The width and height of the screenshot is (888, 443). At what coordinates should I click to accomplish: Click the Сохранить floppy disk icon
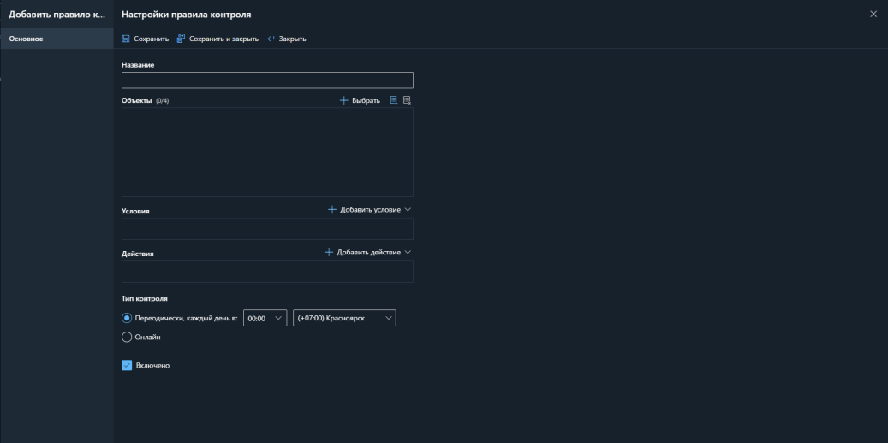126,39
